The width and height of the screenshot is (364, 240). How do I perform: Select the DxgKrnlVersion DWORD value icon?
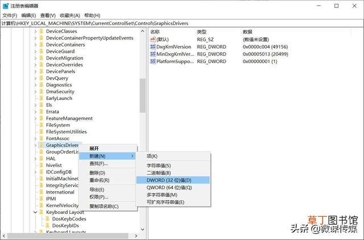153,47
